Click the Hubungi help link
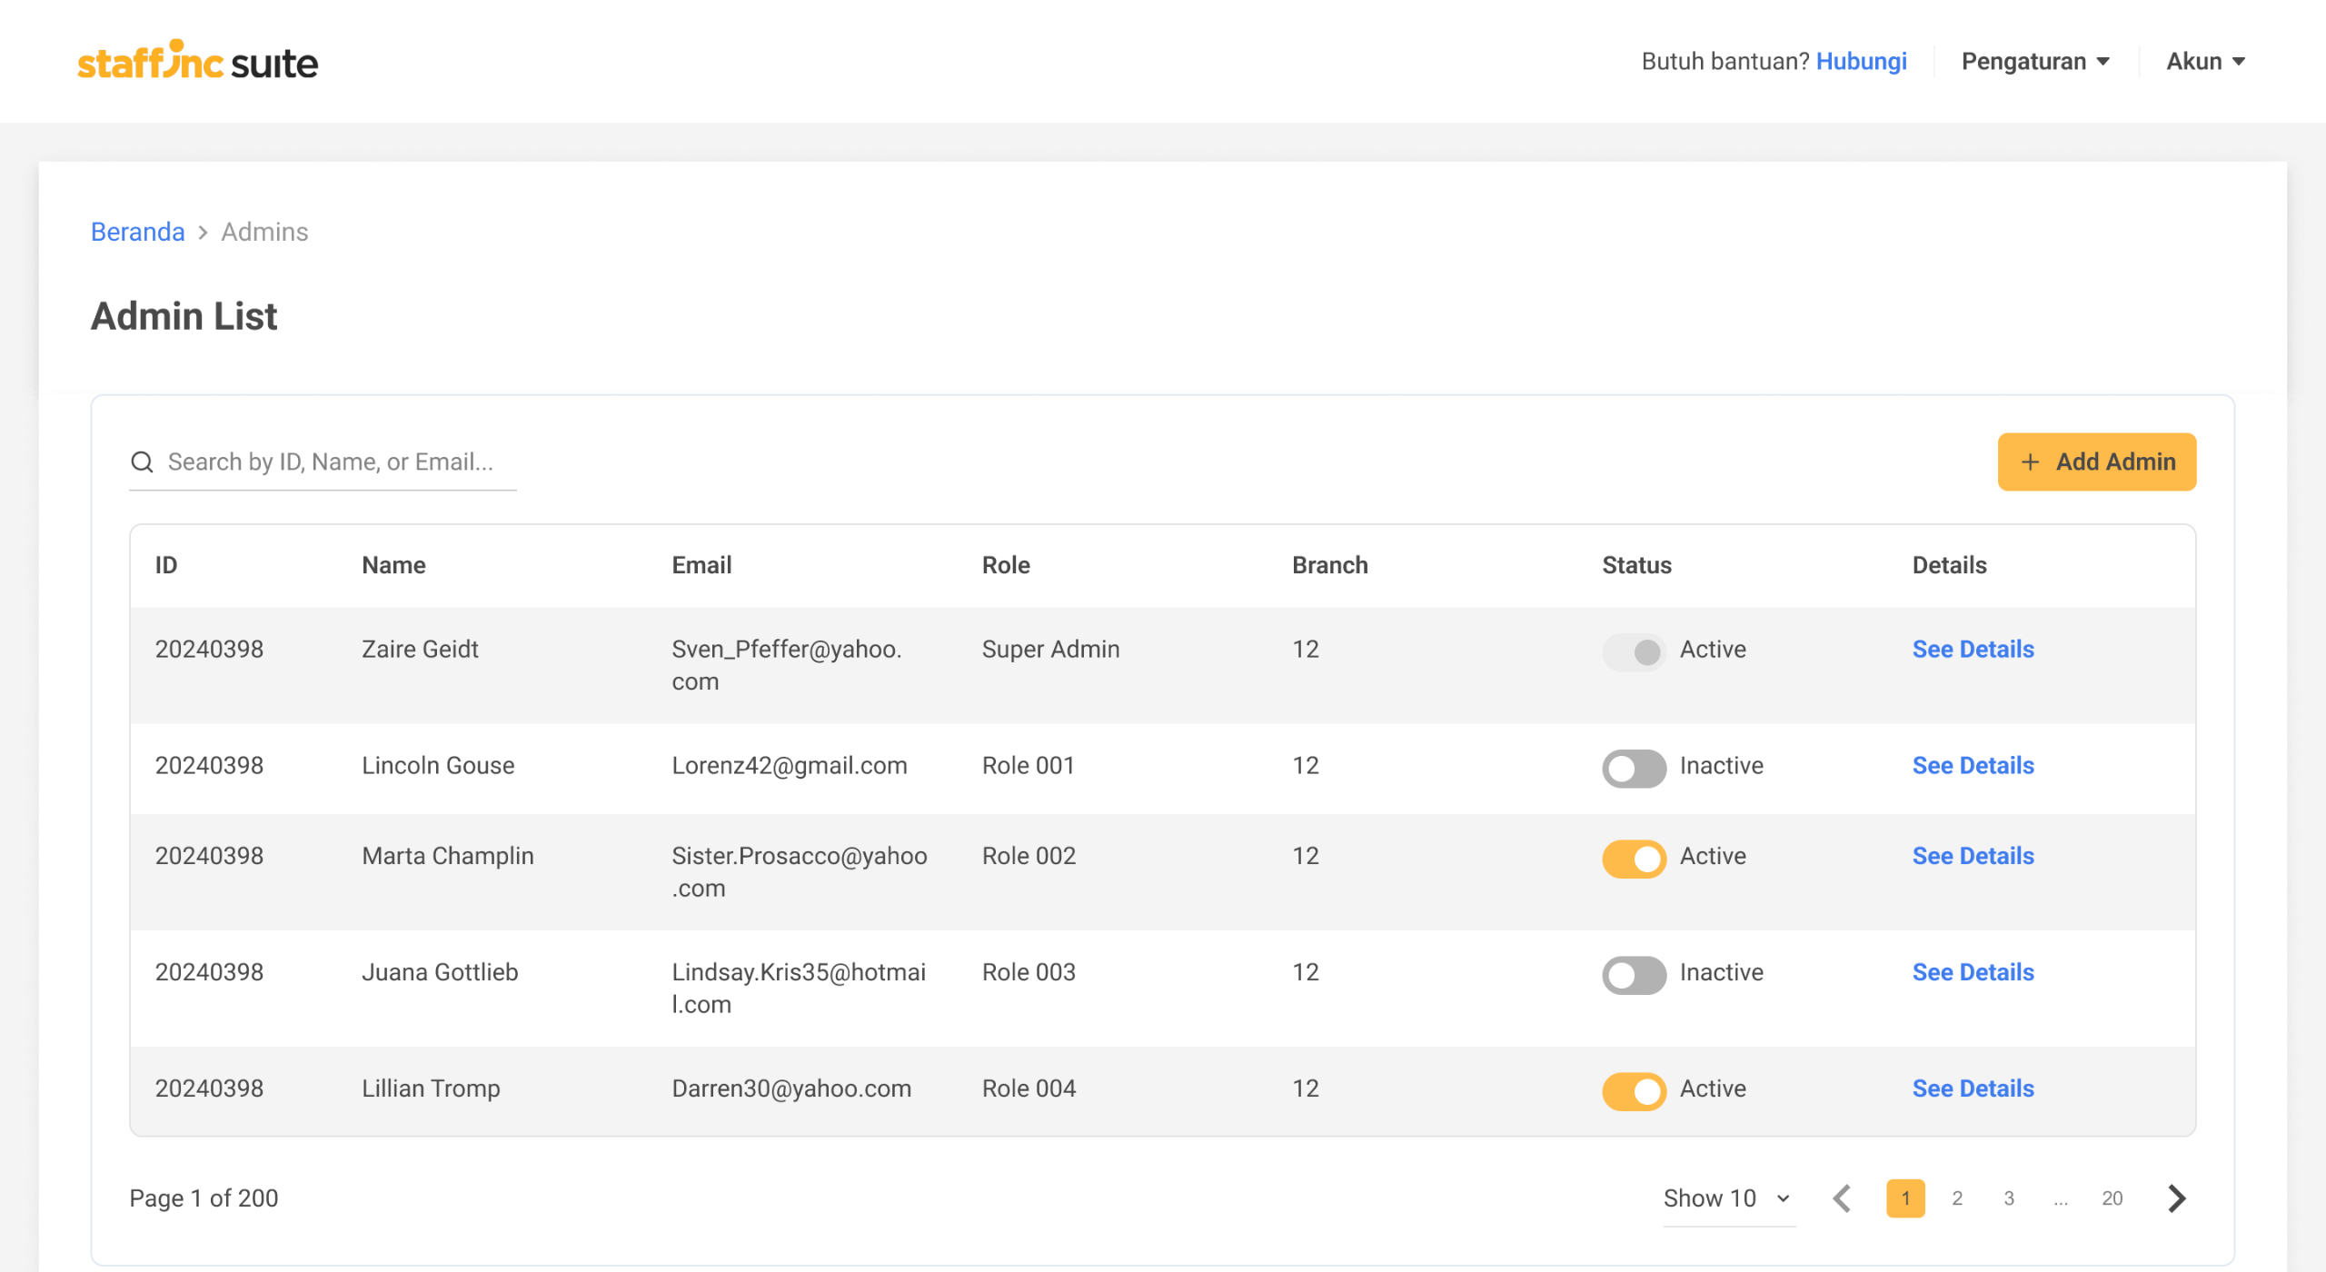This screenshot has height=1272, width=2326. [1861, 62]
